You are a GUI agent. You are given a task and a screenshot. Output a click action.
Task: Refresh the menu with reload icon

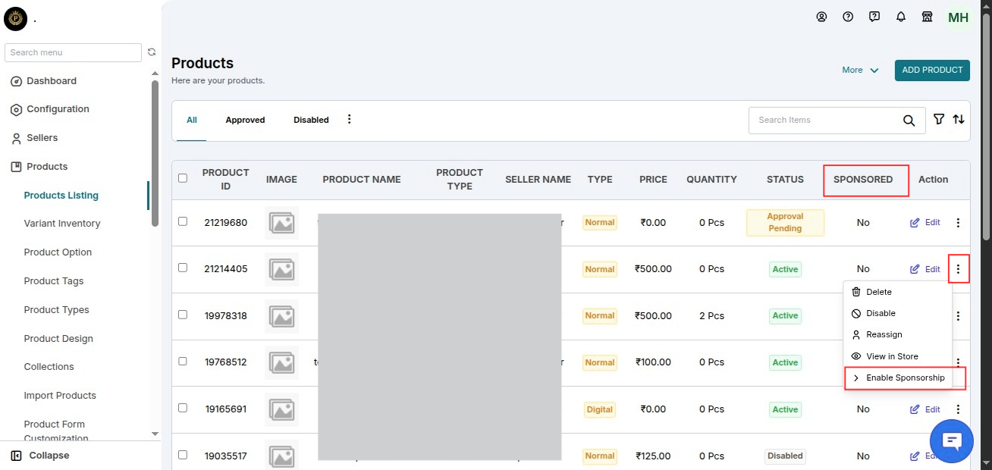point(152,52)
